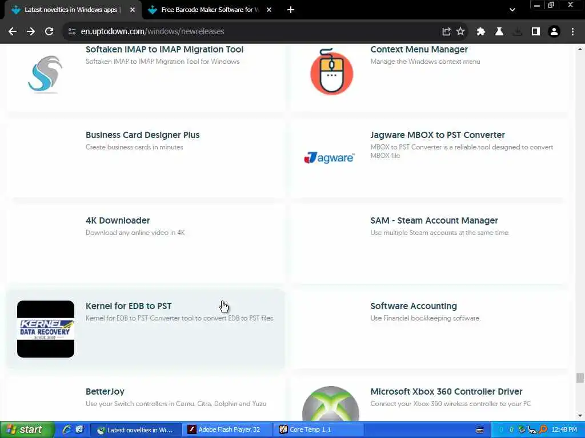585x438 pixels.
Task: Open Kernel for EDB to PST
Action: 129,306
